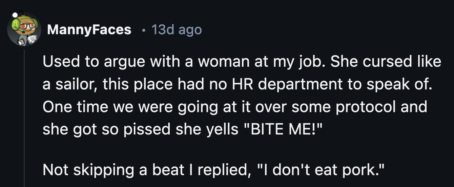
Task: Collapse the comment thread via vertical line
Action: 24,119
